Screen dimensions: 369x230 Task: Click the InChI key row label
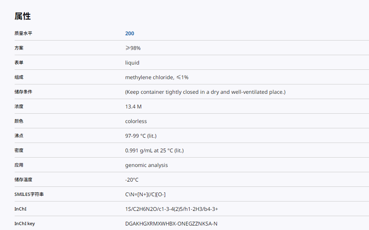[24, 224]
